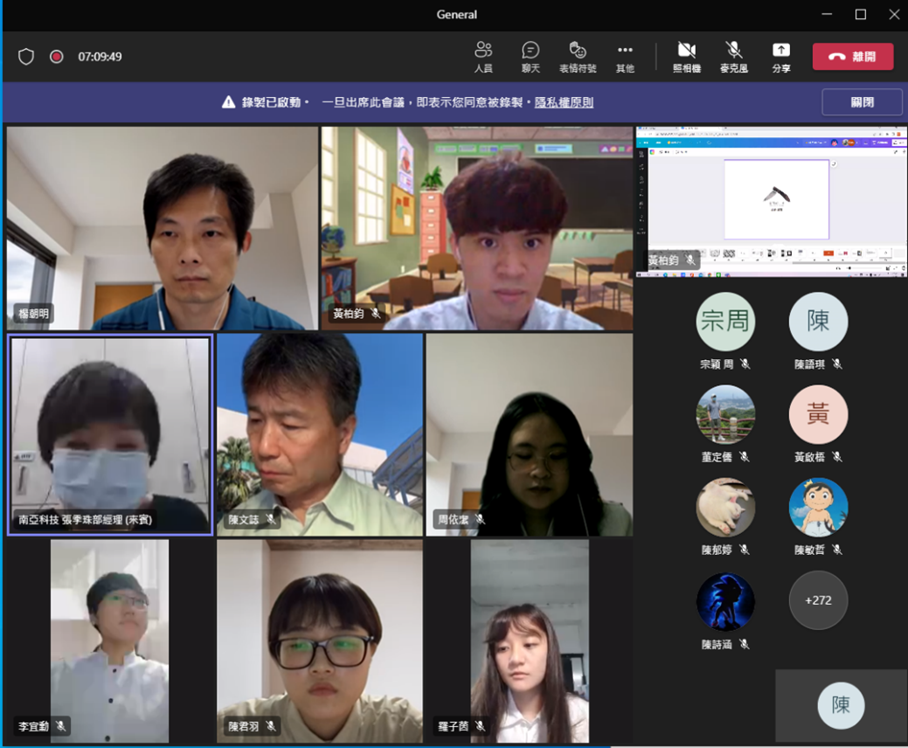
Task: Click the warning triangle in recording banner
Action: pyautogui.click(x=229, y=102)
